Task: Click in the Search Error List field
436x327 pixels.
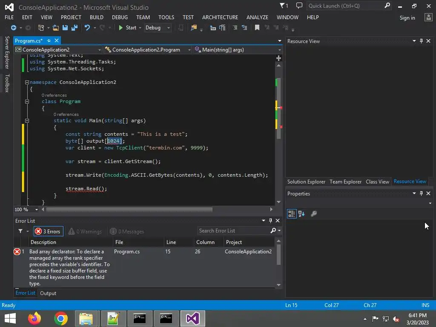Action: pyautogui.click(x=233, y=231)
